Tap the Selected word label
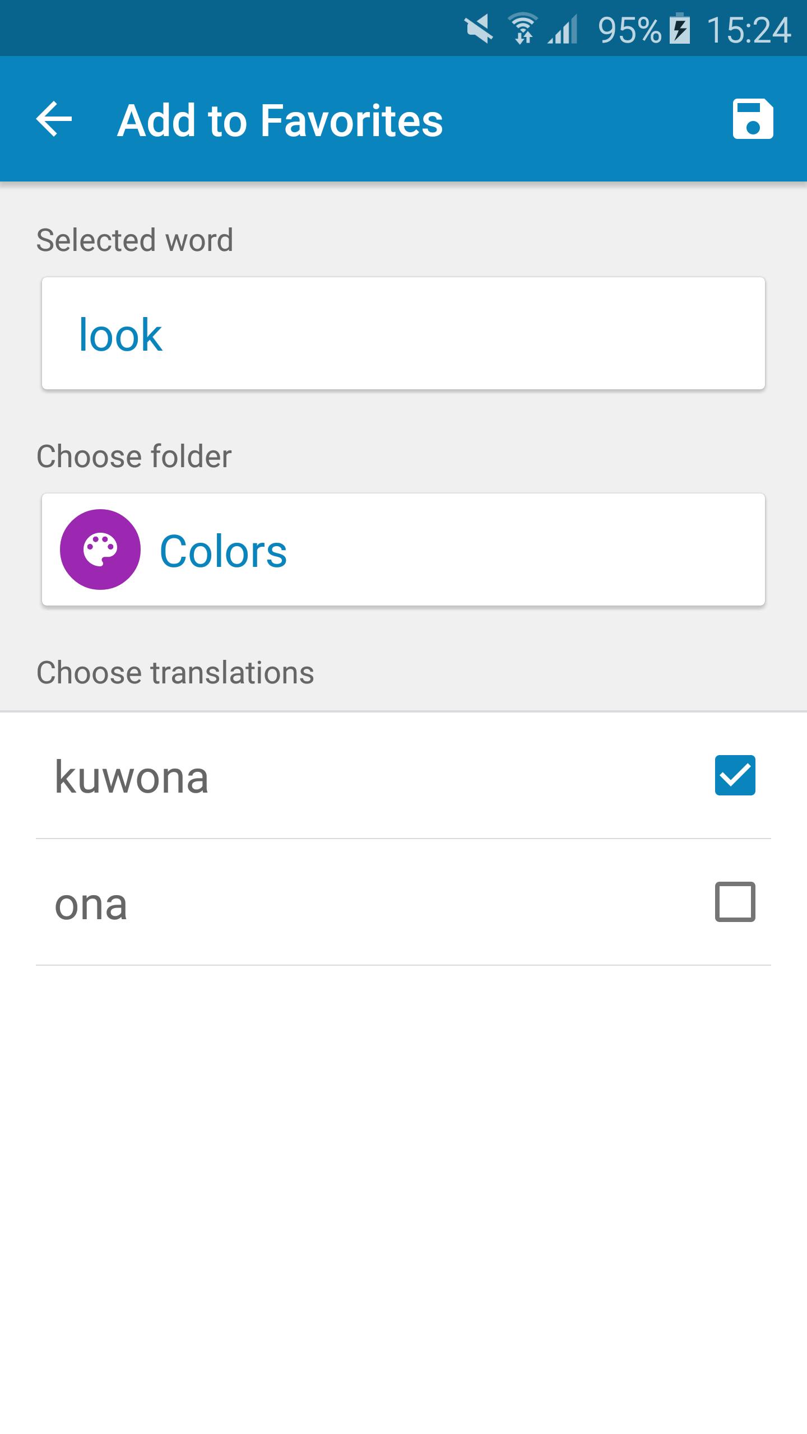 (134, 240)
